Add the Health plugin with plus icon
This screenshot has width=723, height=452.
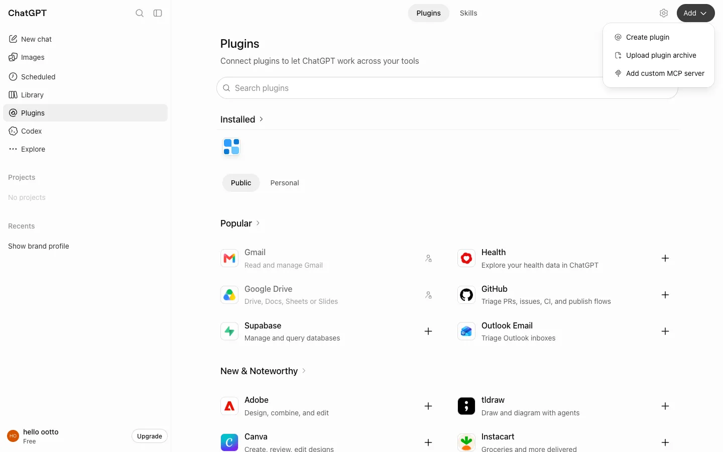click(x=665, y=258)
